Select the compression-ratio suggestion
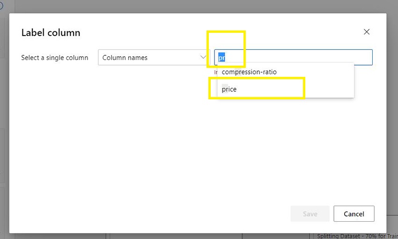Image resolution: width=398 pixels, height=239 pixels. click(x=249, y=72)
